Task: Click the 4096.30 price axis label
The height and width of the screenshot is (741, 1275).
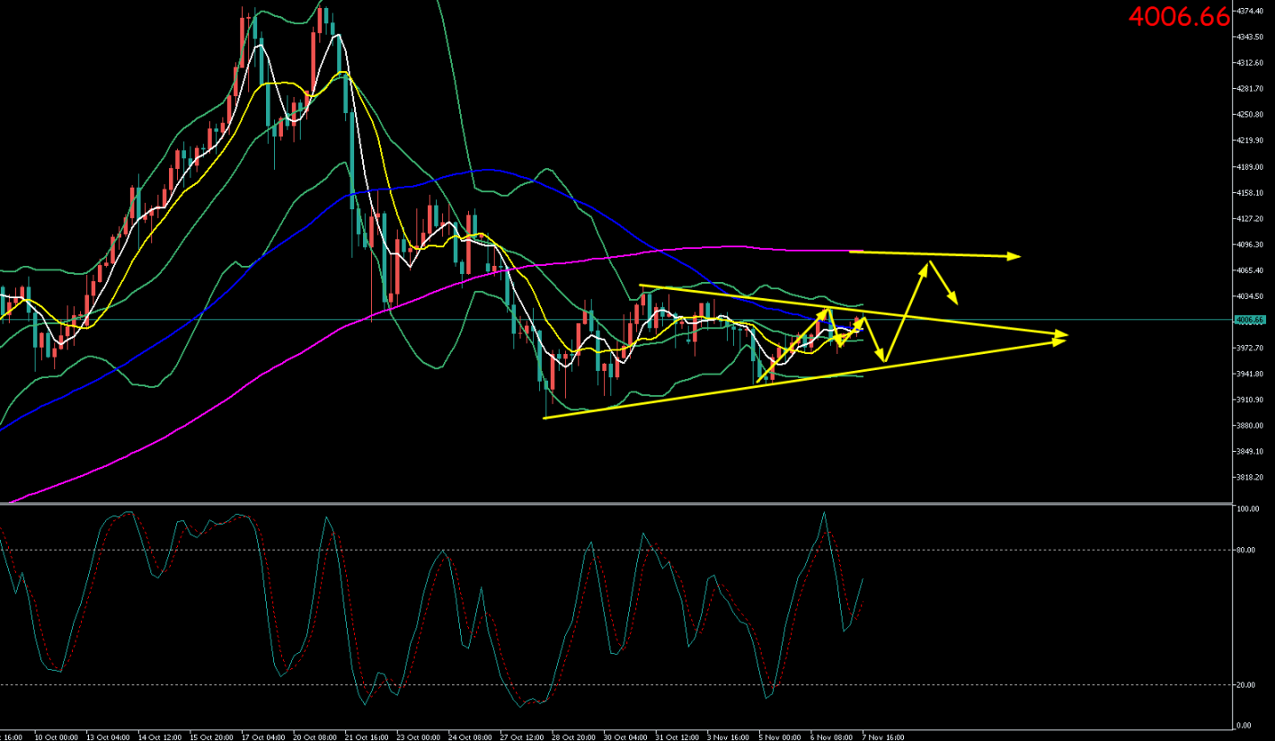Action: pyautogui.click(x=1250, y=244)
